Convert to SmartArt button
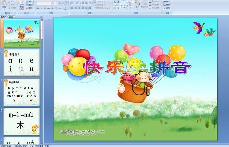This screenshot has width=229, height=147. tap(102, 8)
